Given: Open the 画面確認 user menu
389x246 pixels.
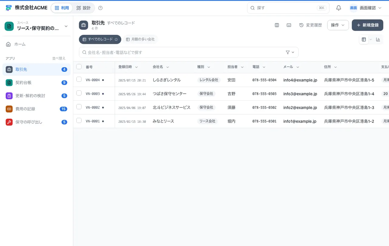Looking at the screenshot, I should (x=365, y=8).
